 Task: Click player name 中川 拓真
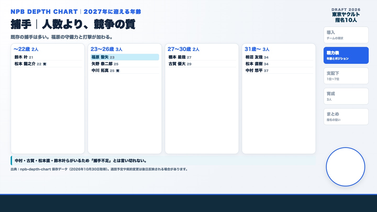click(100, 71)
